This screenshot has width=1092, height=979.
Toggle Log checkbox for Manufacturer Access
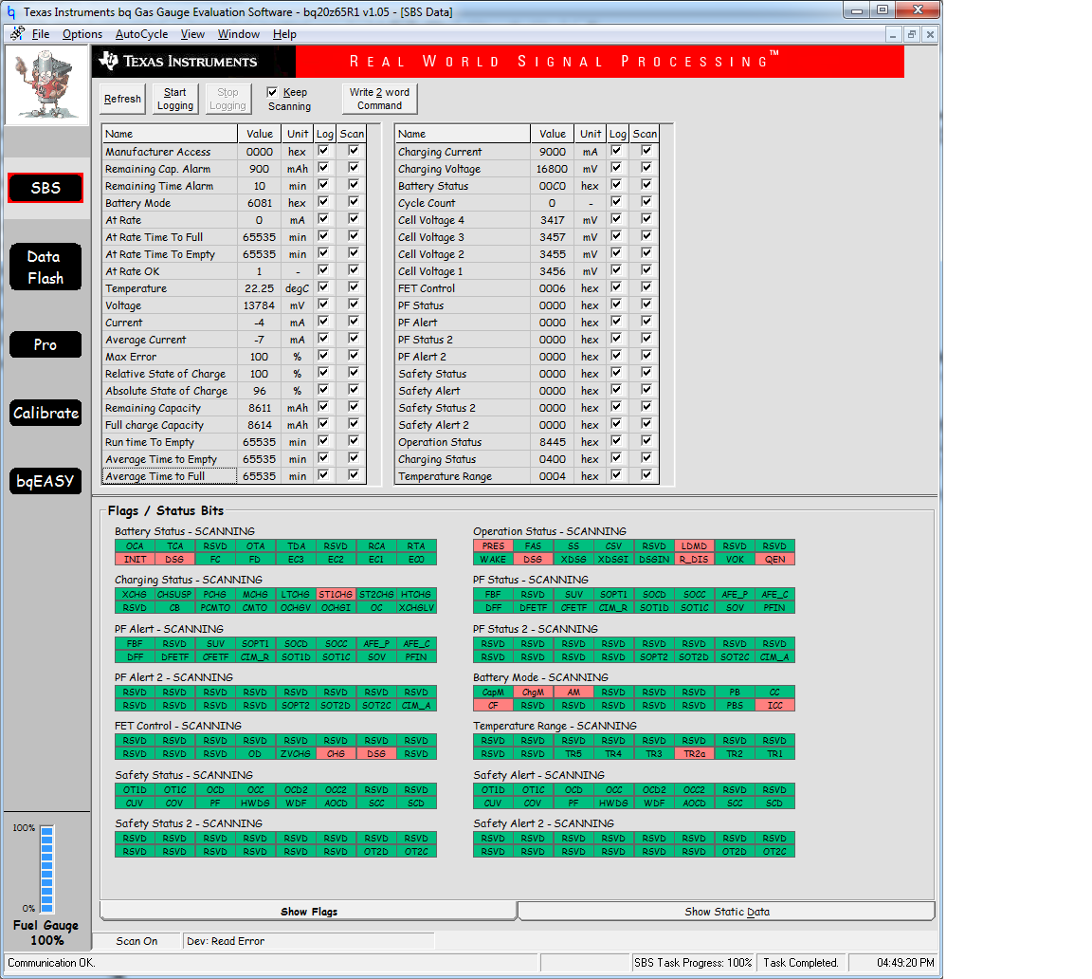tap(323, 151)
